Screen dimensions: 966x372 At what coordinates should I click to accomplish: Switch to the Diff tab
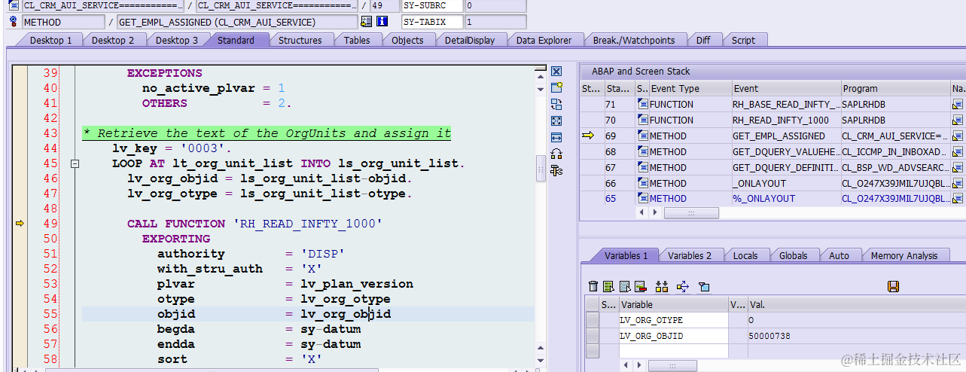702,41
